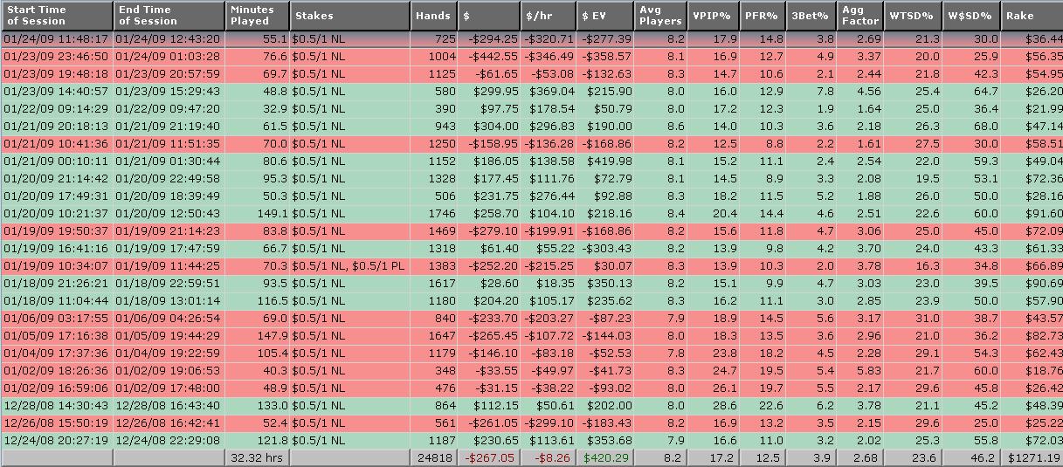The height and width of the screenshot is (467, 1063).
Task: Sort by End Time of Session column
Action: (169, 15)
